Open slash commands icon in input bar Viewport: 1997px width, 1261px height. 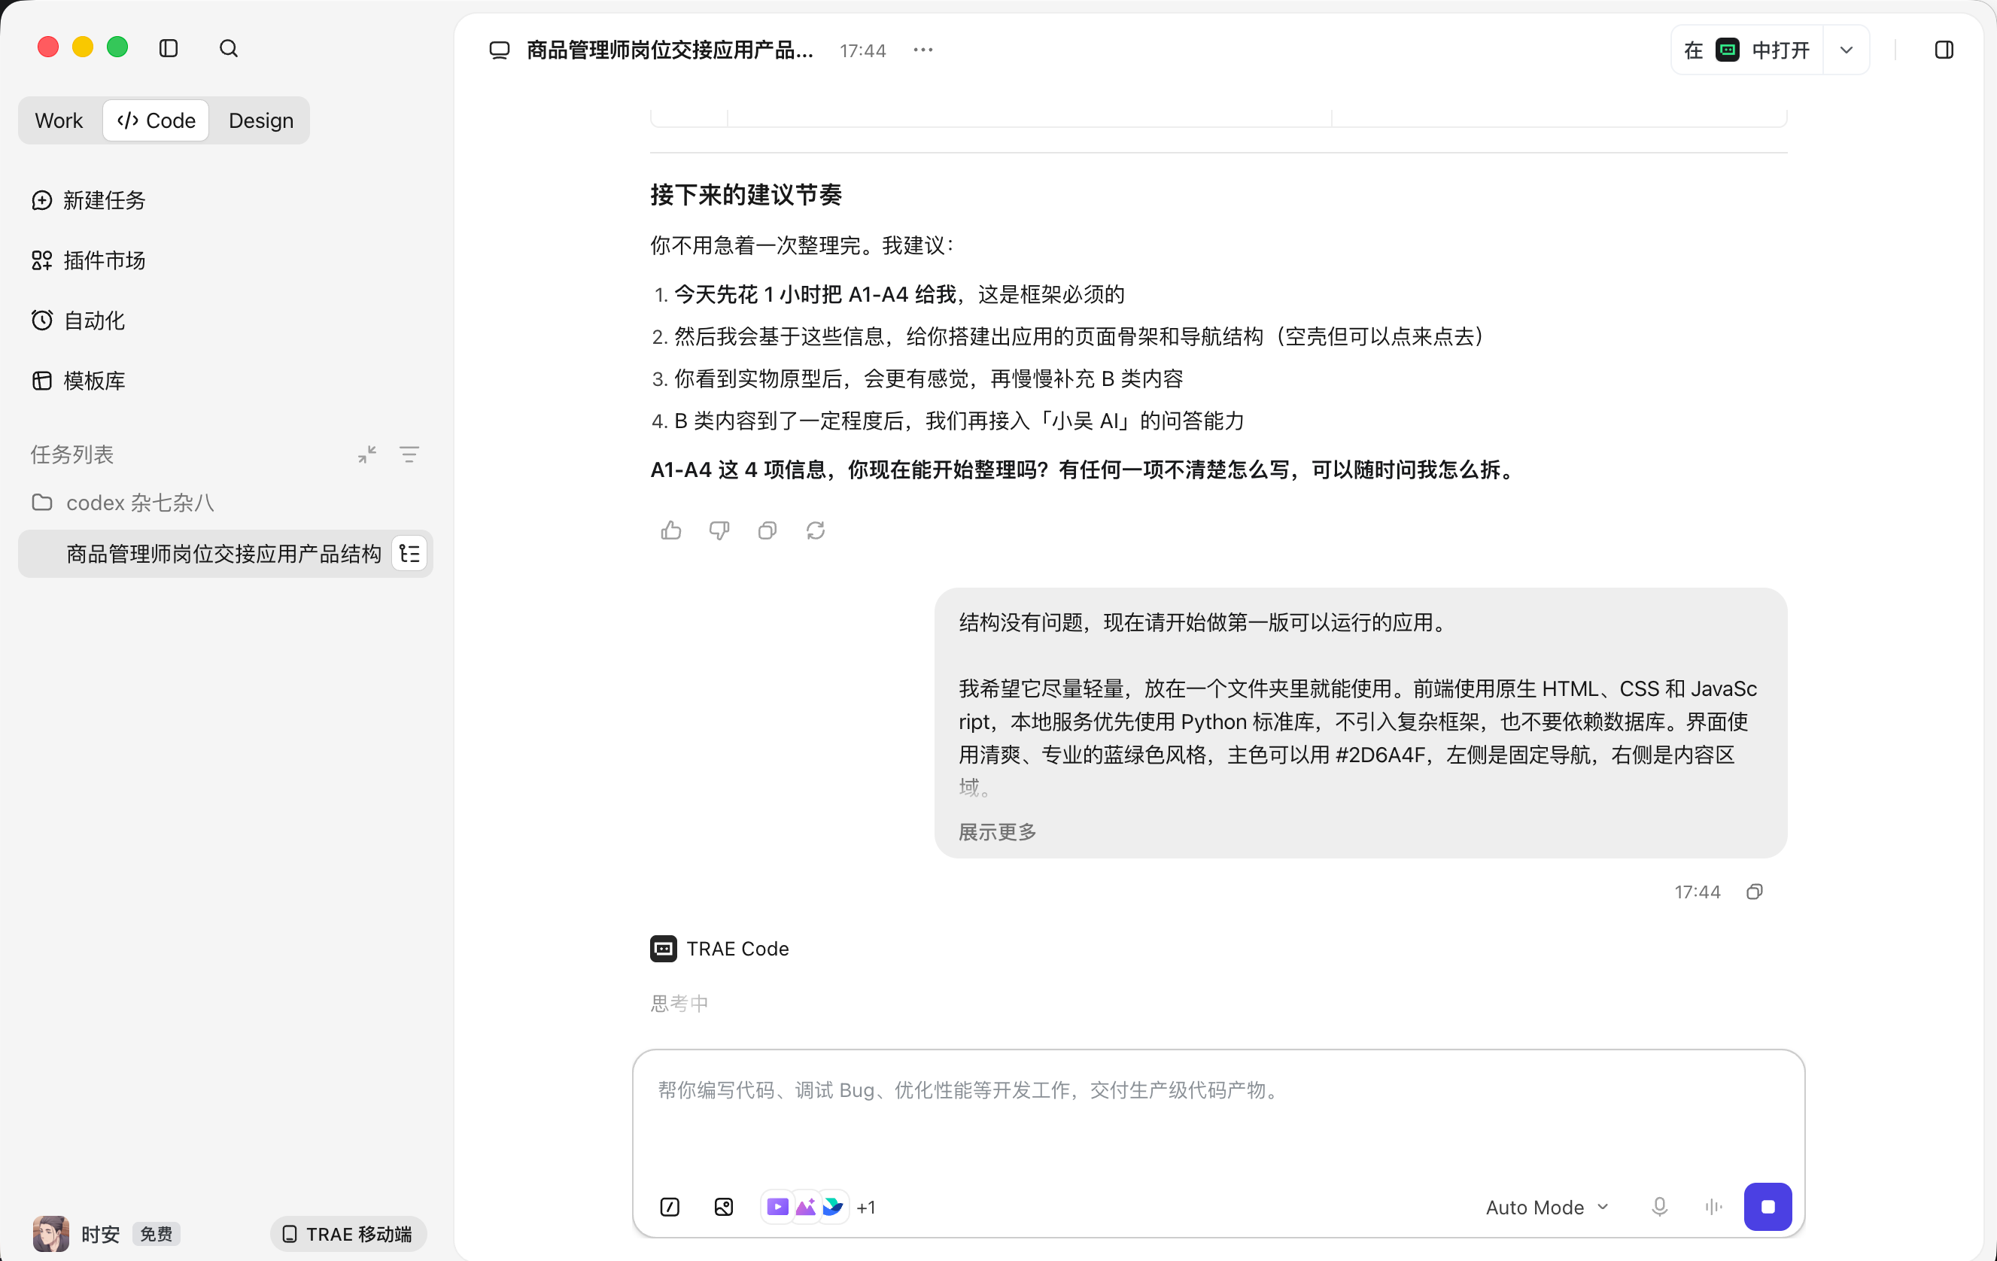[x=669, y=1206]
